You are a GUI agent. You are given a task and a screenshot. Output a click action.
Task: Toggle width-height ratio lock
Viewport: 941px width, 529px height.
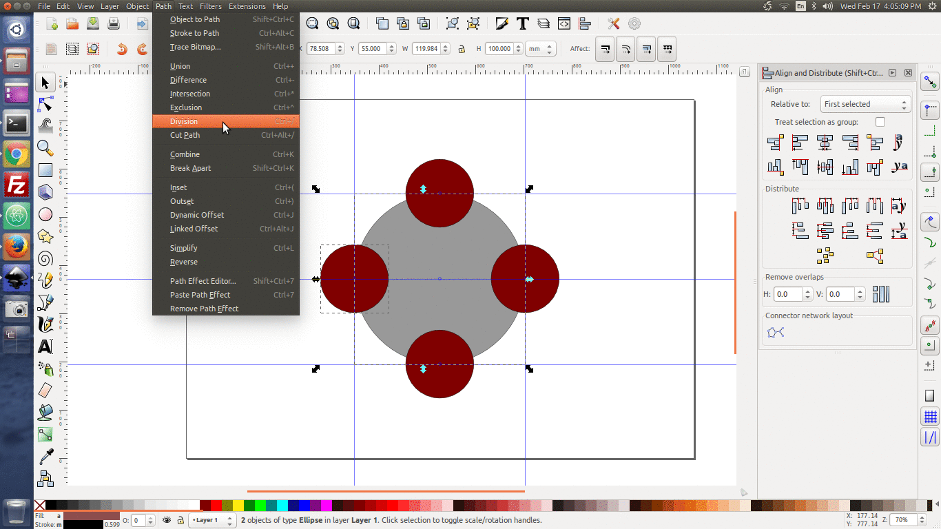click(462, 49)
